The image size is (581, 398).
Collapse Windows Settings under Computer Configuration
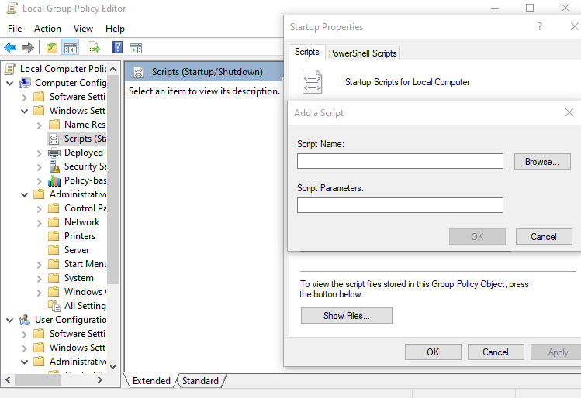pyautogui.click(x=25, y=111)
